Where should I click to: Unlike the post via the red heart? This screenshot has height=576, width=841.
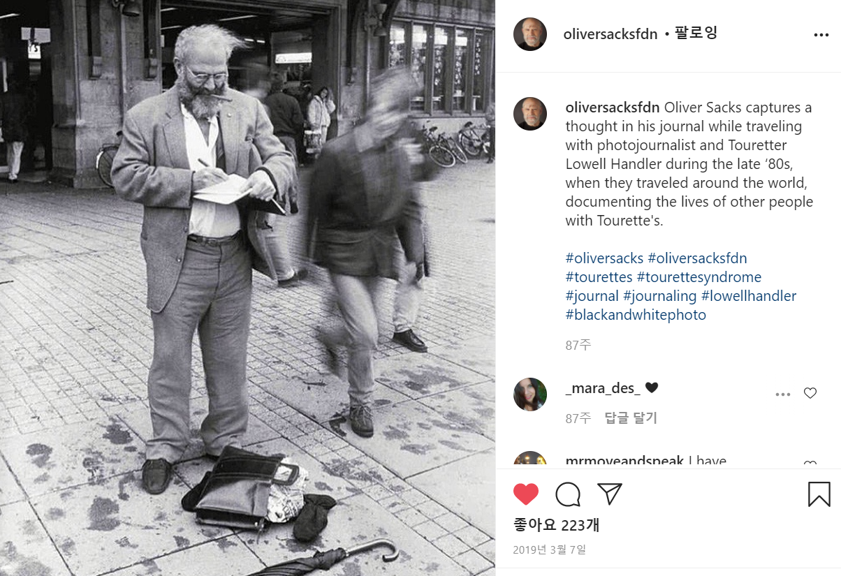(x=526, y=494)
